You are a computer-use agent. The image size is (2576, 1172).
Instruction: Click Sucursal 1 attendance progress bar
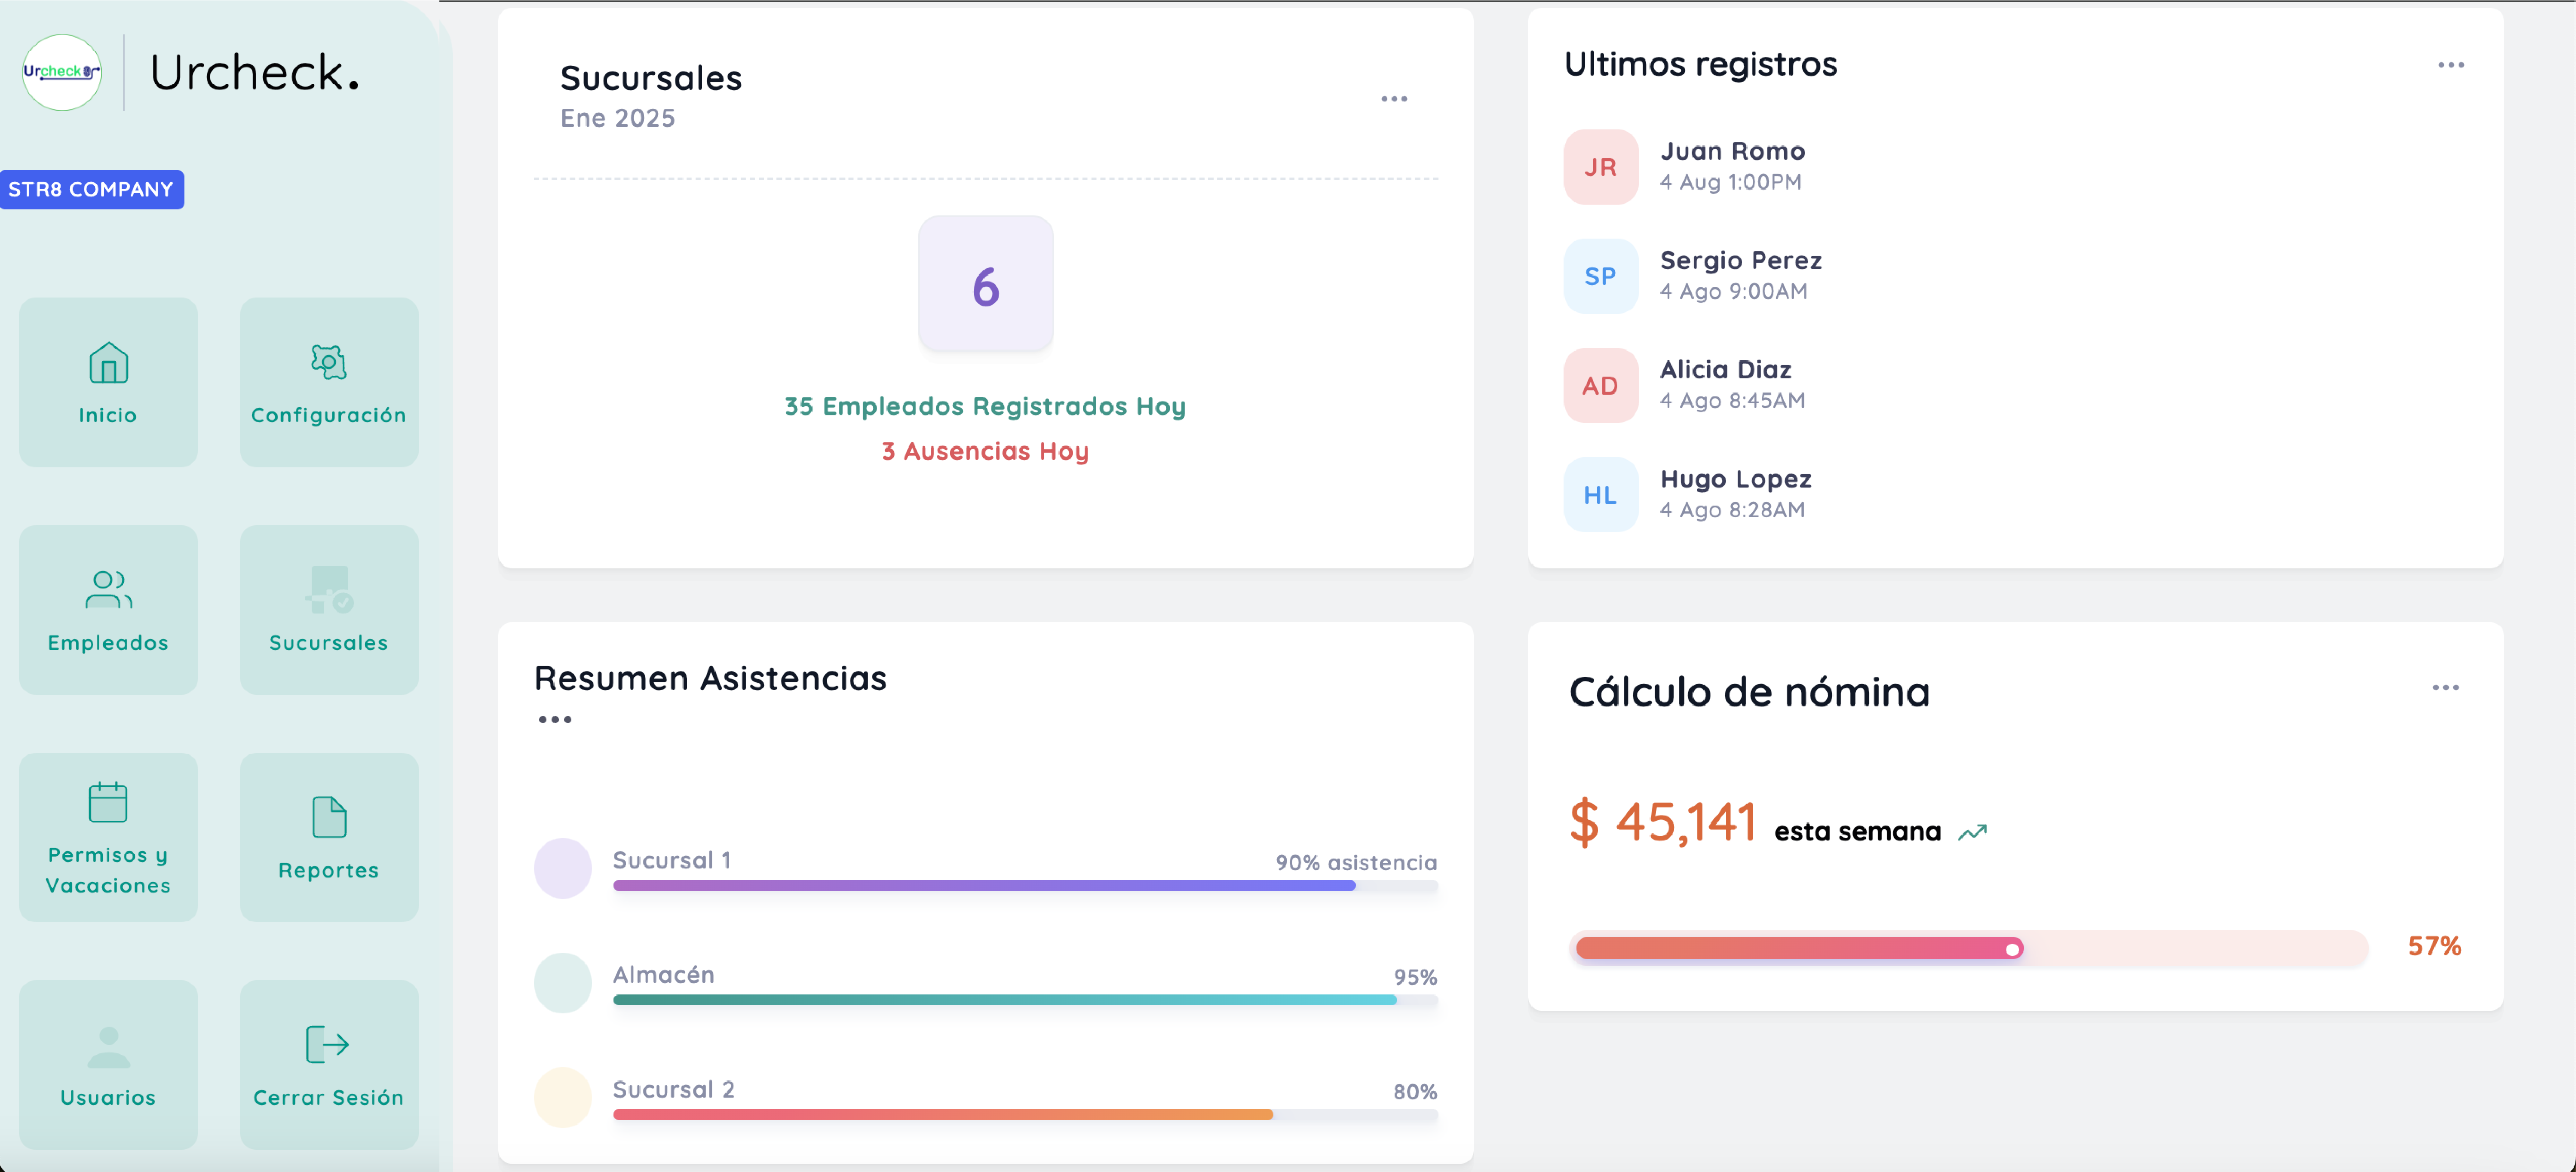1024,885
